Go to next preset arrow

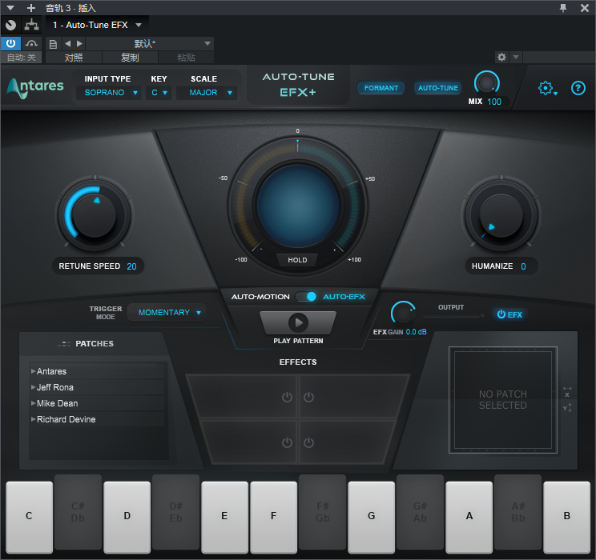click(x=79, y=44)
